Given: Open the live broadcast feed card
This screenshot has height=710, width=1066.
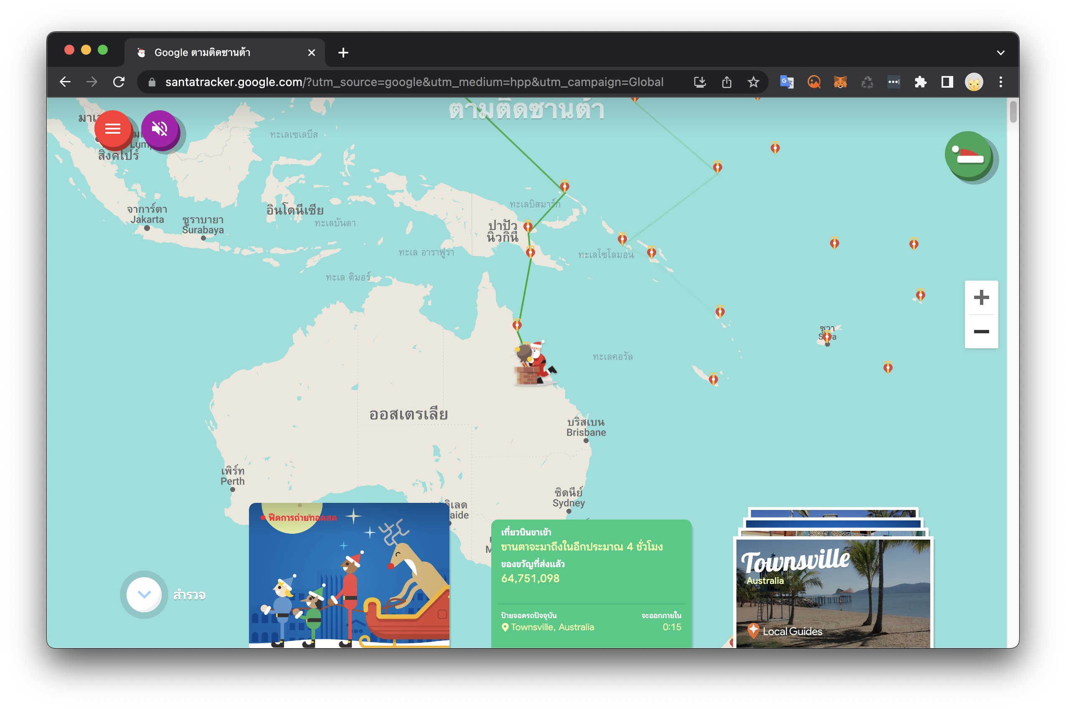Looking at the screenshot, I should [349, 575].
